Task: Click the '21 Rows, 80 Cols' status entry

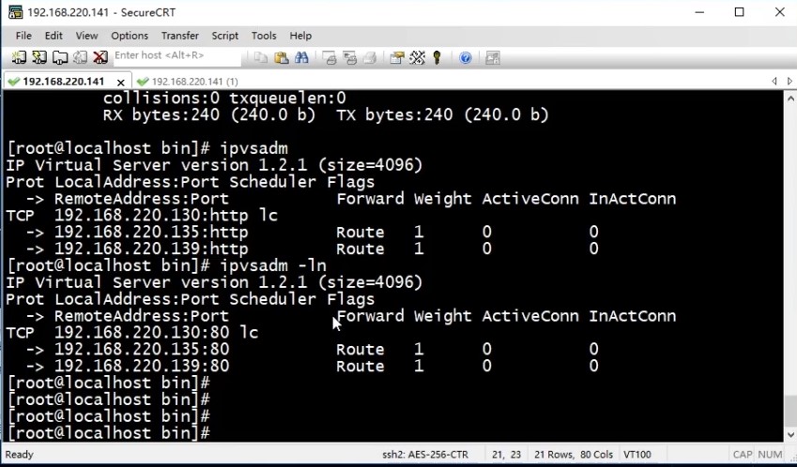Action: [x=575, y=454]
